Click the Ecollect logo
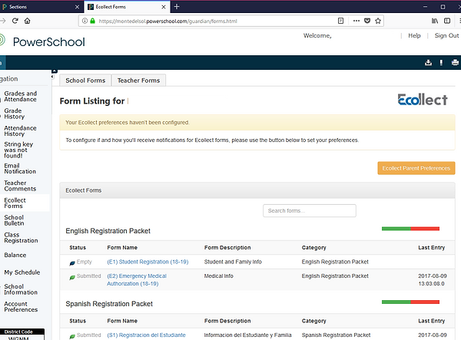The height and width of the screenshot is (340, 461). click(x=423, y=100)
